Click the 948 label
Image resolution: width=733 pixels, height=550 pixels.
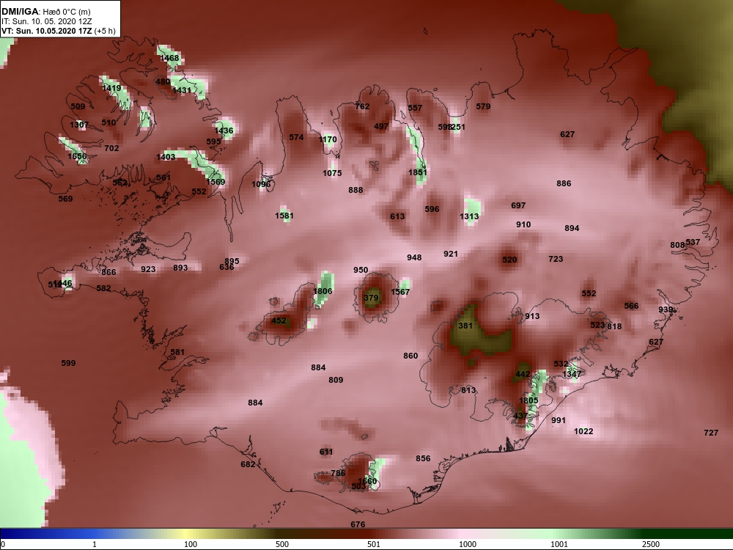pos(414,257)
